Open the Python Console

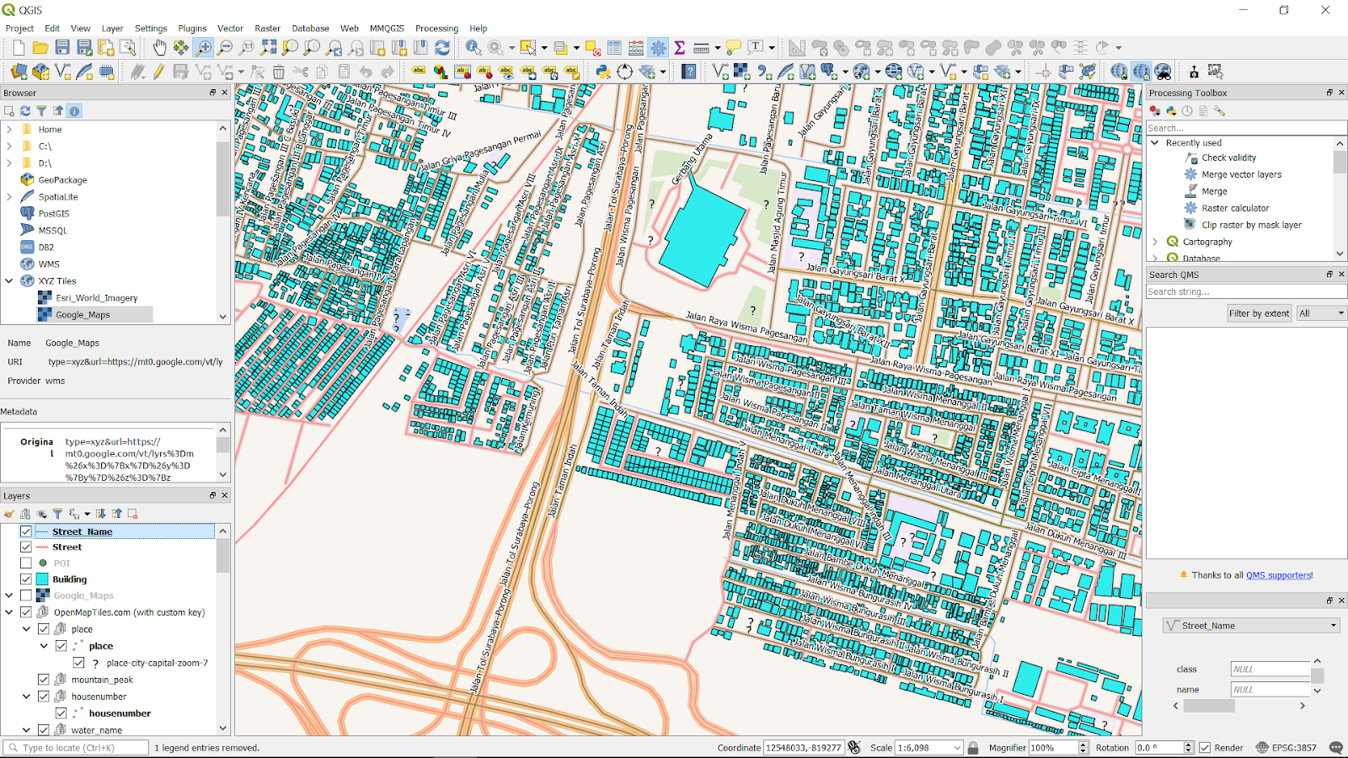(603, 72)
